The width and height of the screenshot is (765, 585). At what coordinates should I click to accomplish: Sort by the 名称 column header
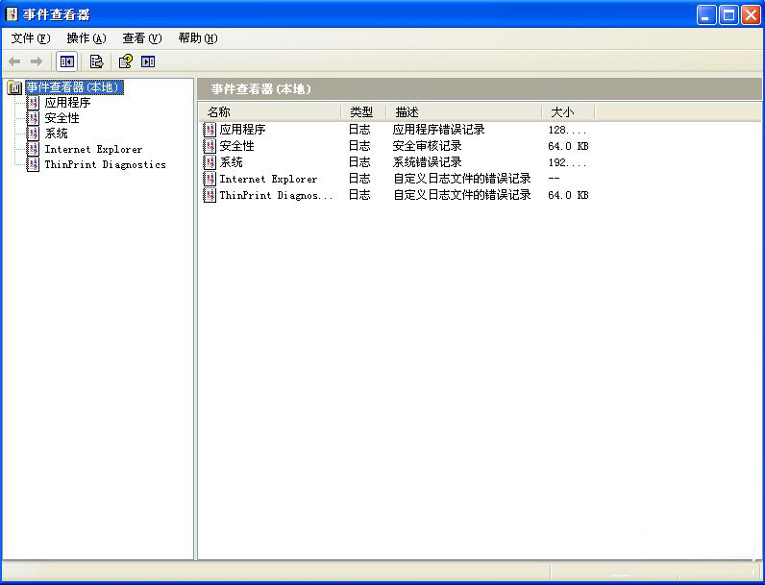click(270, 112)
